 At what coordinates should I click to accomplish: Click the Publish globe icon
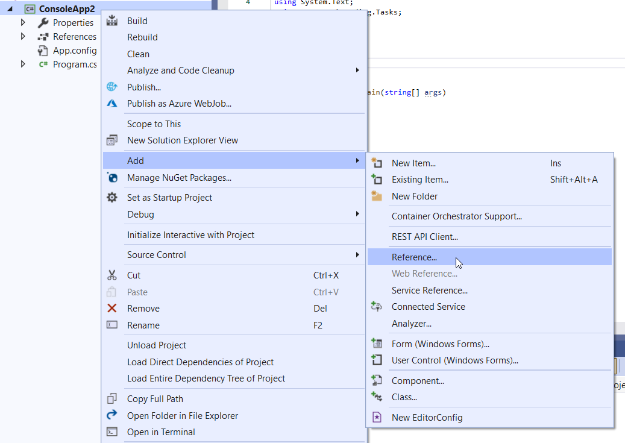coord(111,87)
